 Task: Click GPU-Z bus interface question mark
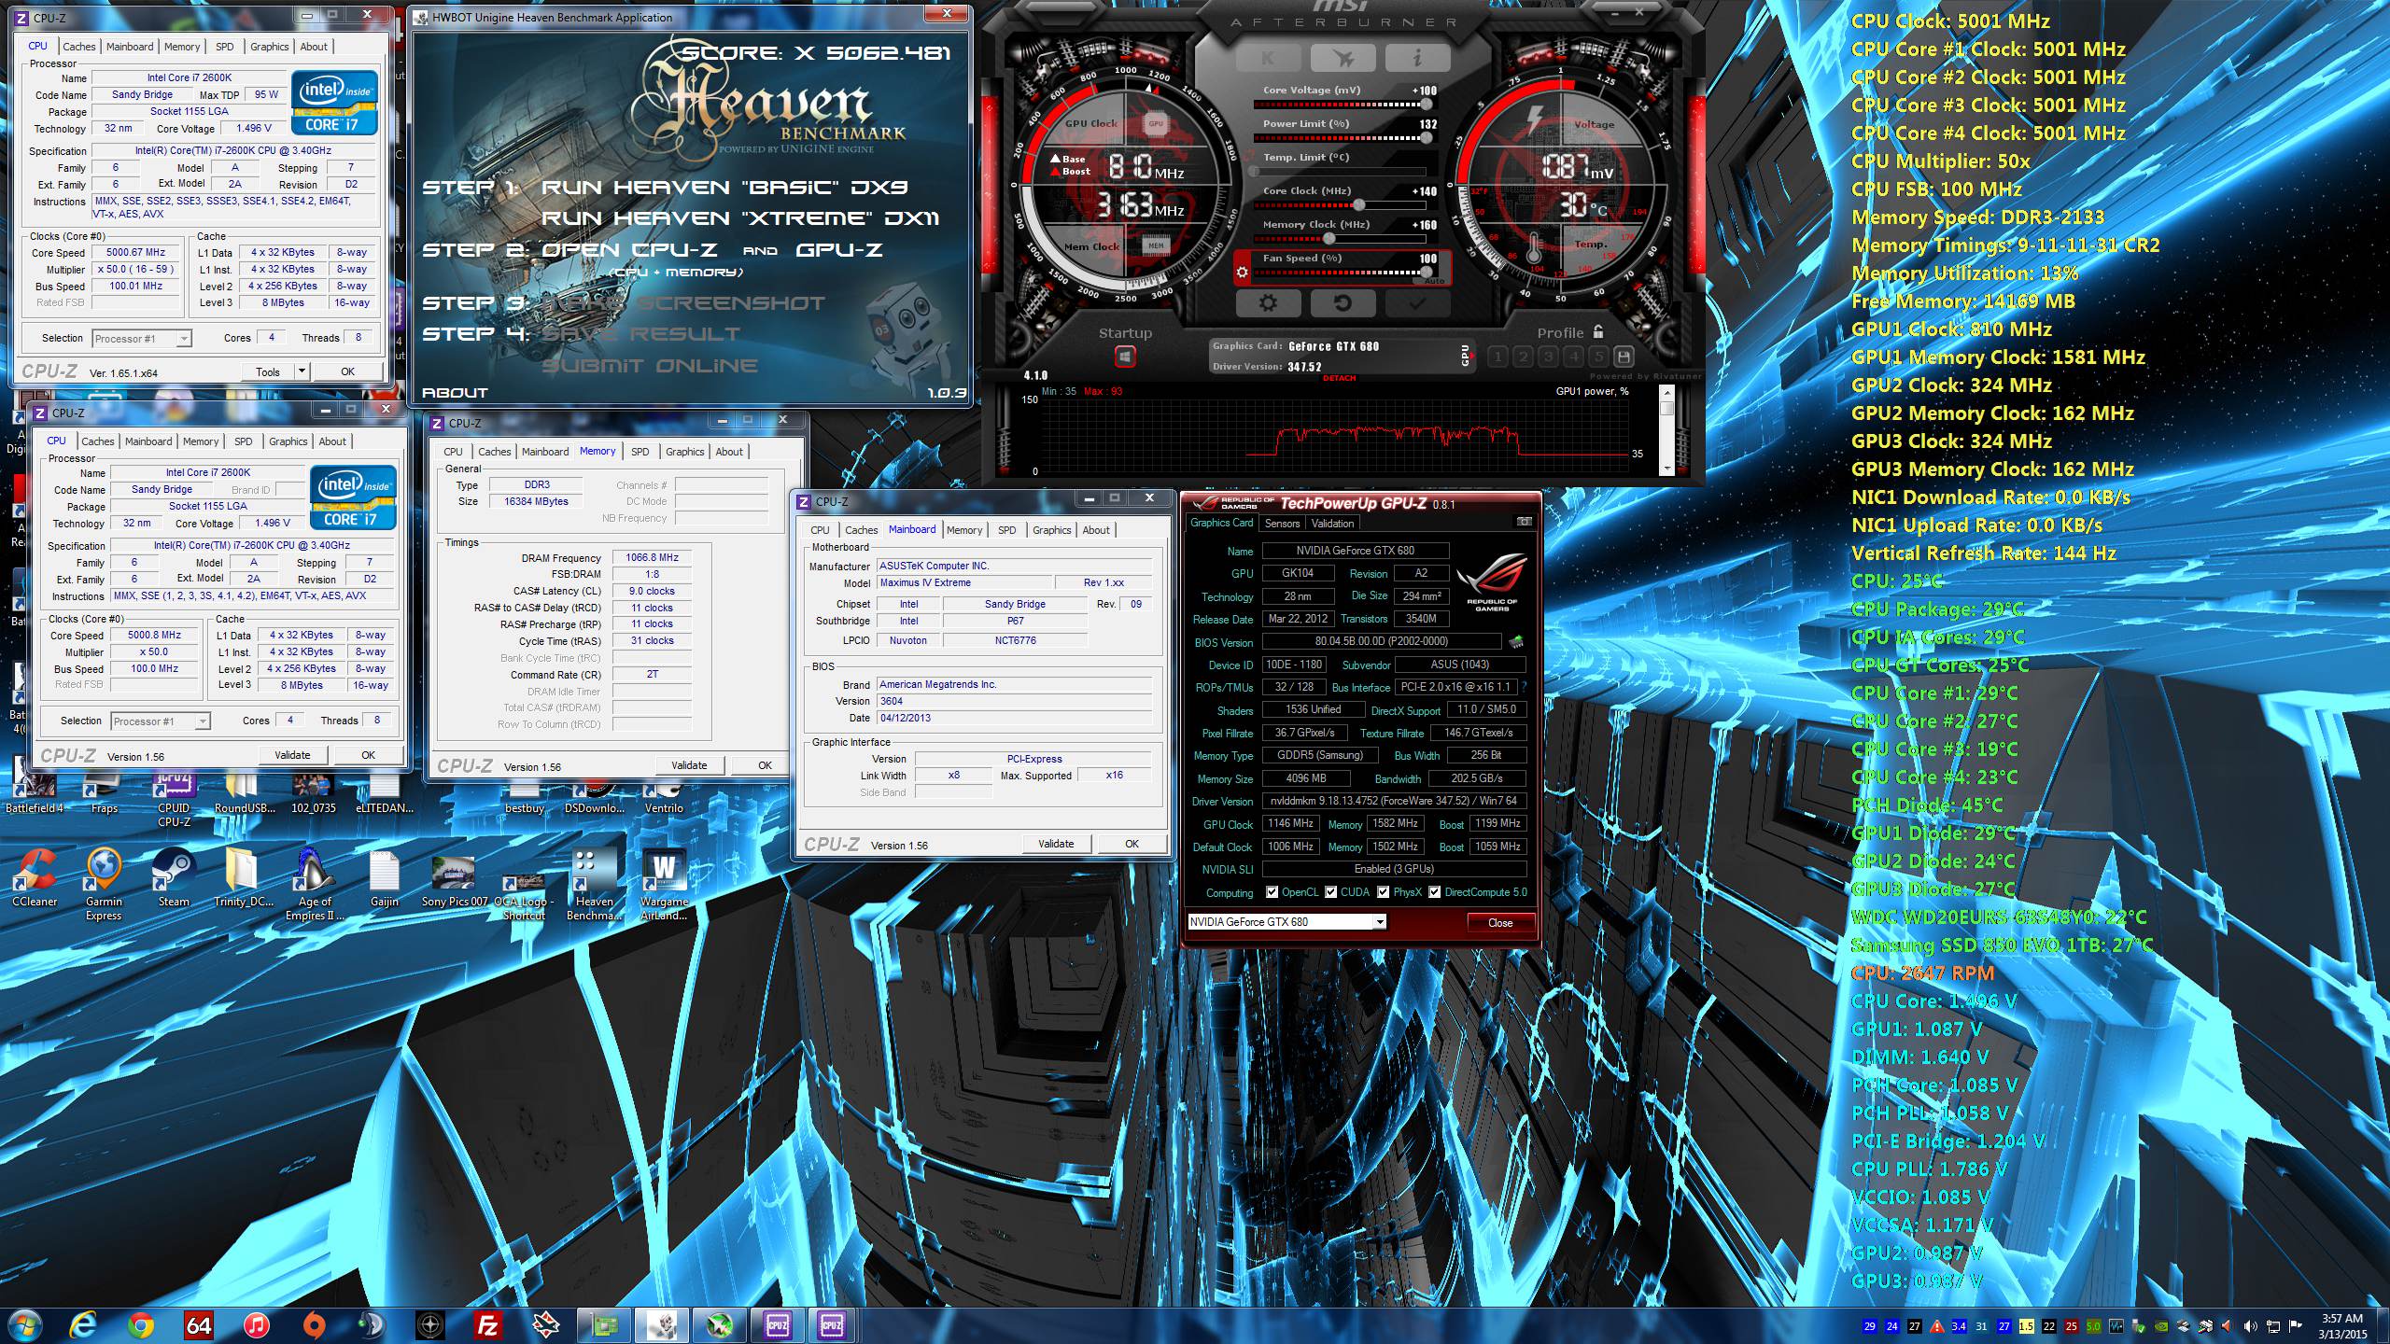(x=1524, y=687)
